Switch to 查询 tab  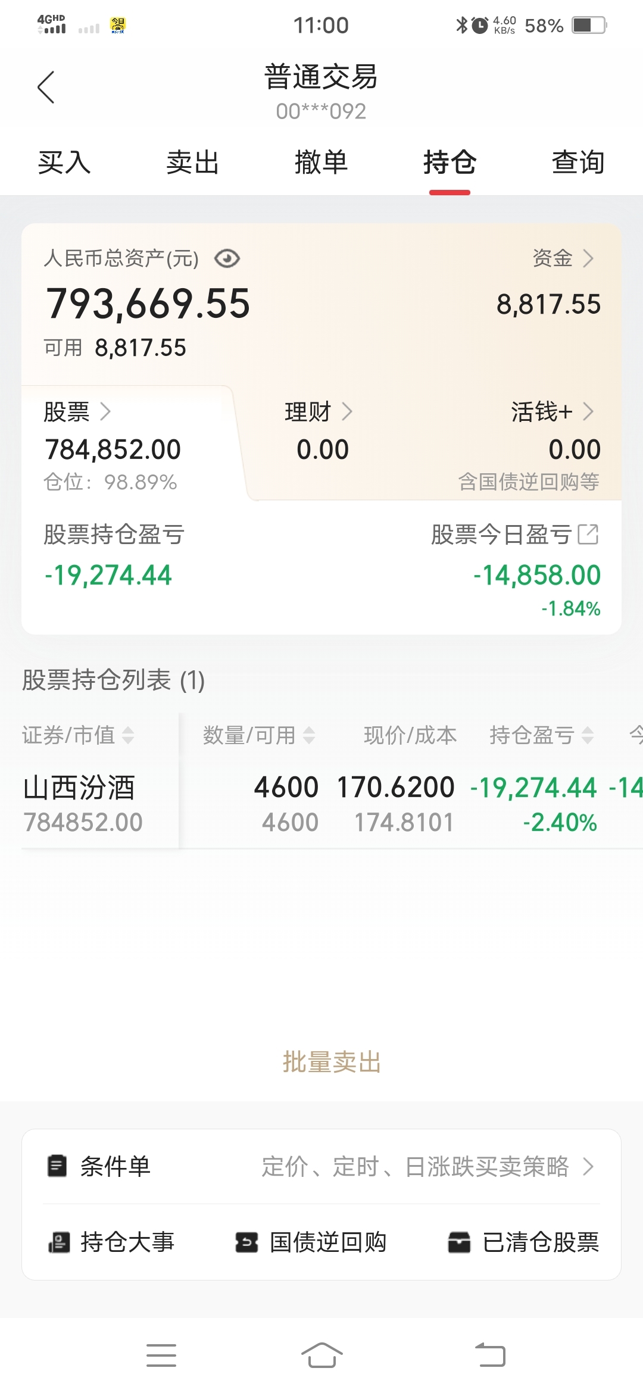coord(578,162)
